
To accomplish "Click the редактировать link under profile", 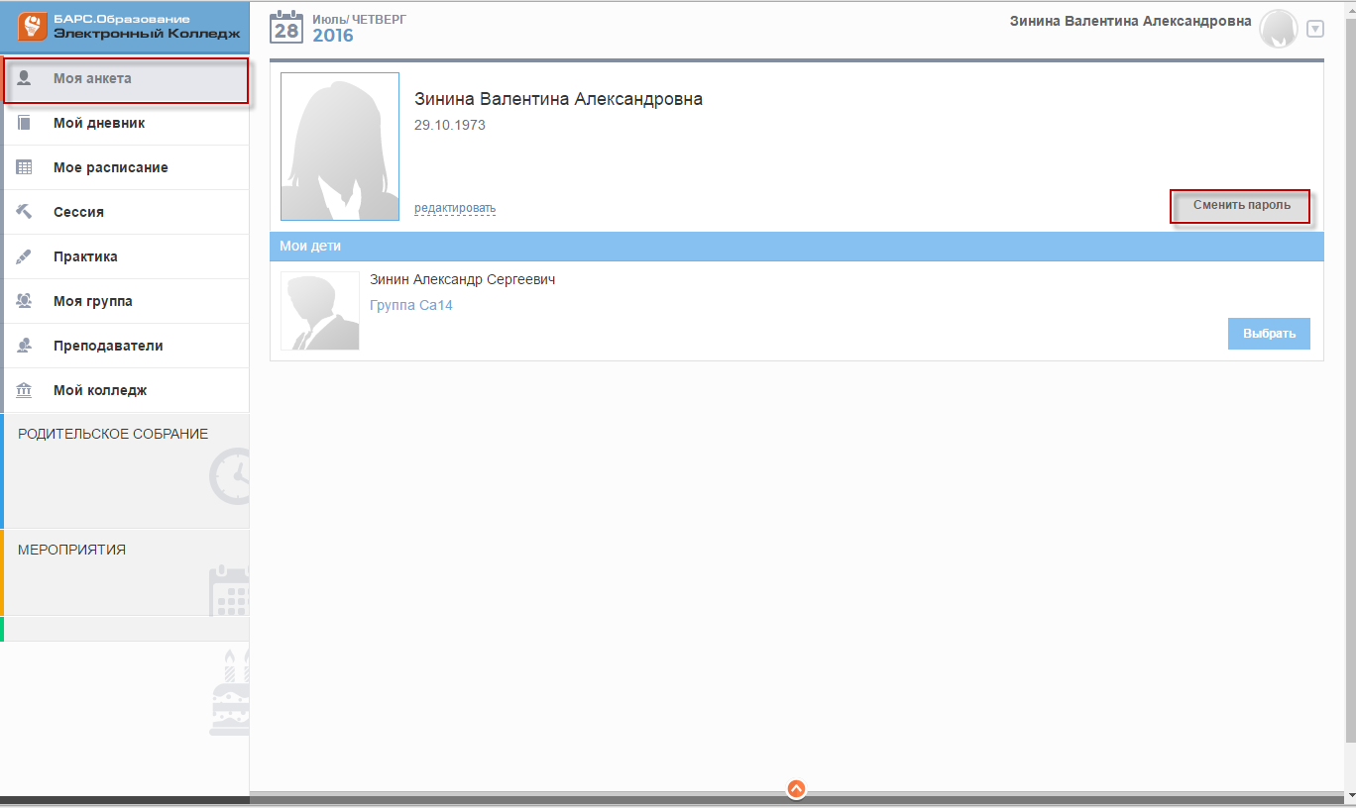I will 455,208.
